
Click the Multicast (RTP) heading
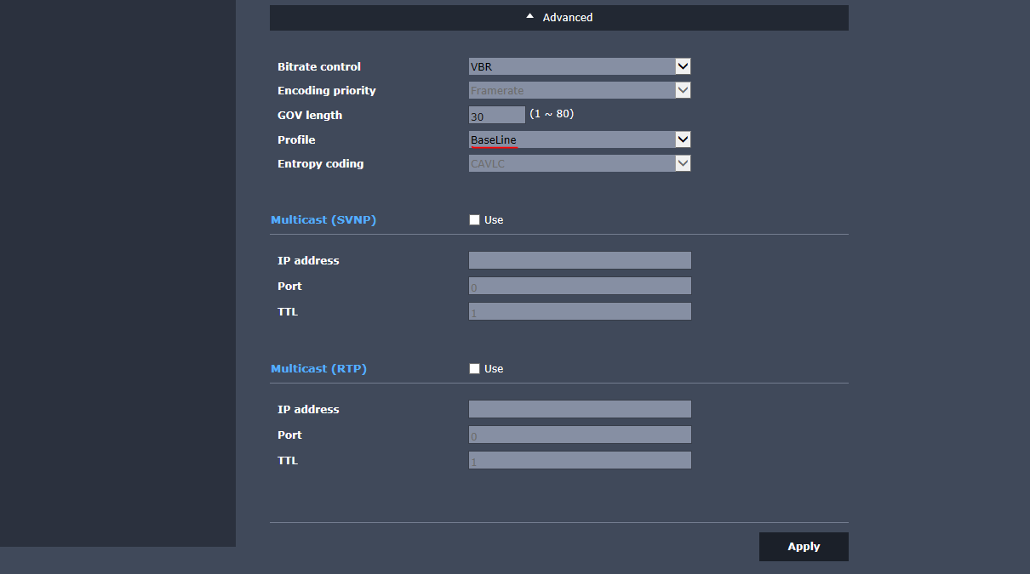[318, 368]
